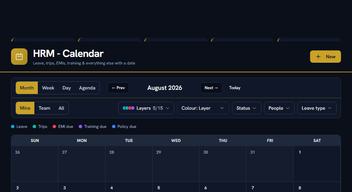352x192 pixels.
Task: Select the day cell numbered 26
Action: 35,164
